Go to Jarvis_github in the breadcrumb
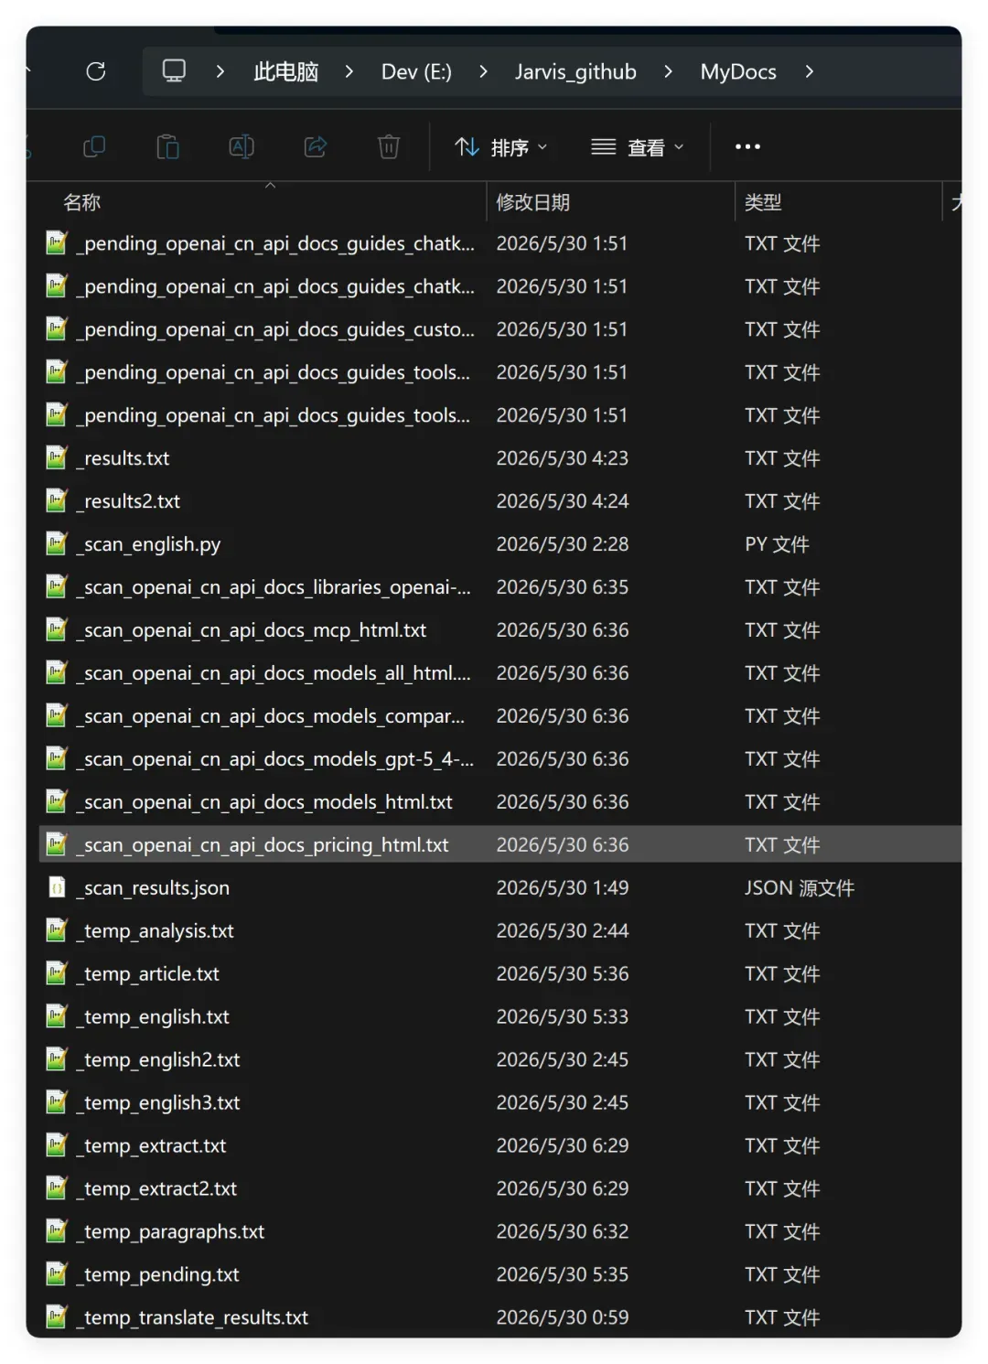The image size is (988, 1364). (x=575, y=71)
